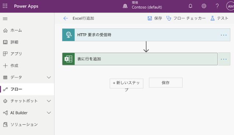Open the help question mark icon
This screenshot has width=234, height=135.
point(217,6)
